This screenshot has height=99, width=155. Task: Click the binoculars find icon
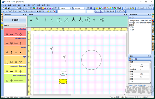120,8
